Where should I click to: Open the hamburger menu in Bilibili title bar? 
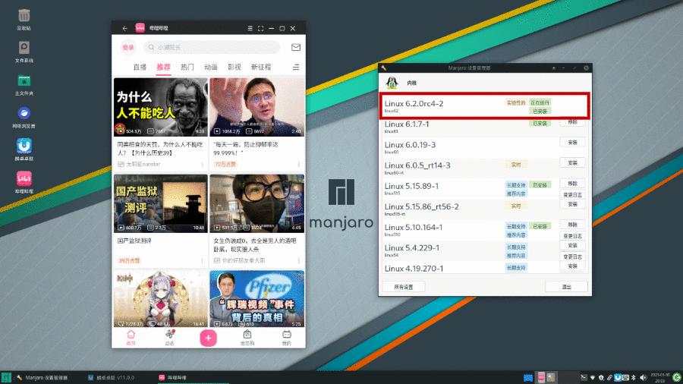click(250, 29)
